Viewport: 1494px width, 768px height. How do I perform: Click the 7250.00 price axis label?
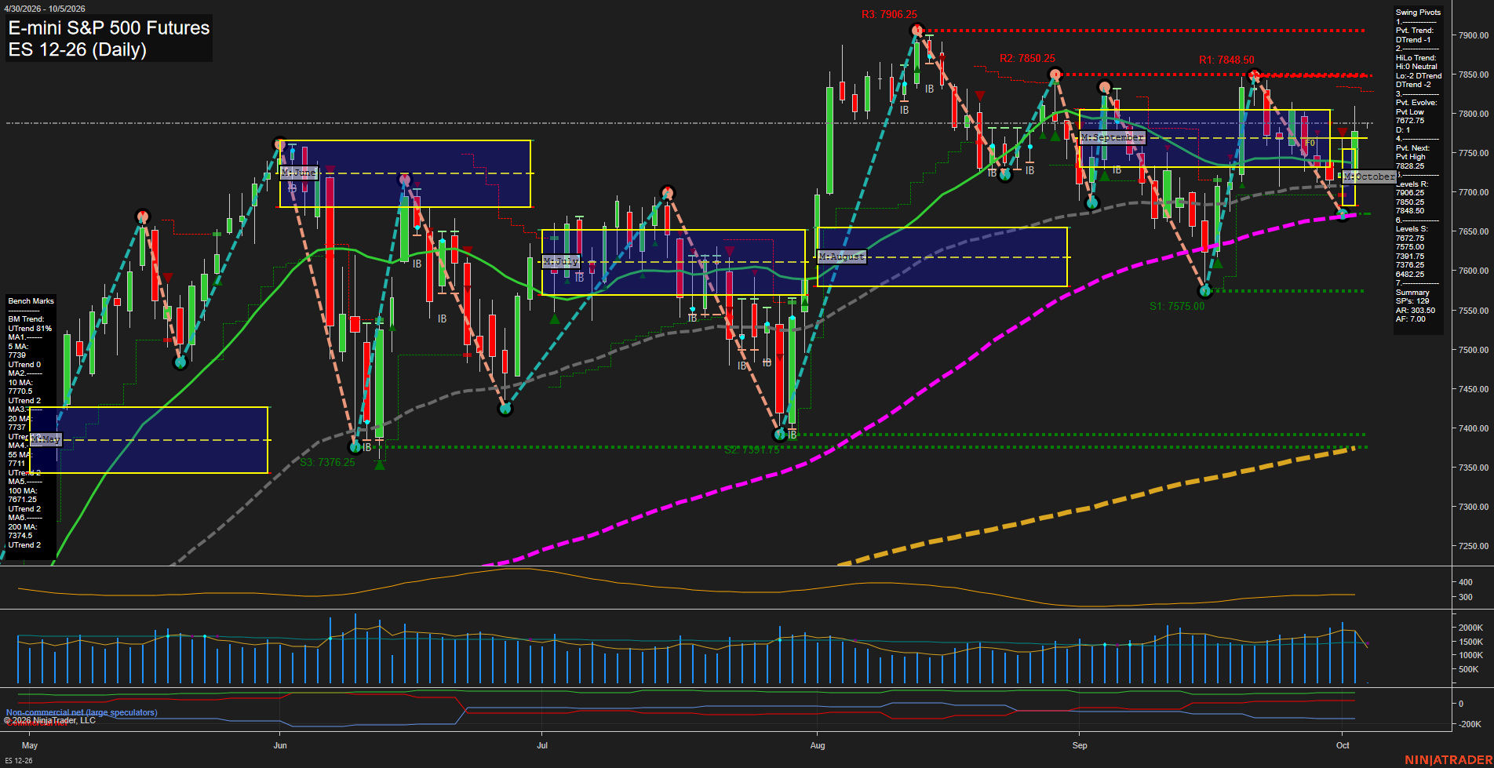(x=1473, y=546)
